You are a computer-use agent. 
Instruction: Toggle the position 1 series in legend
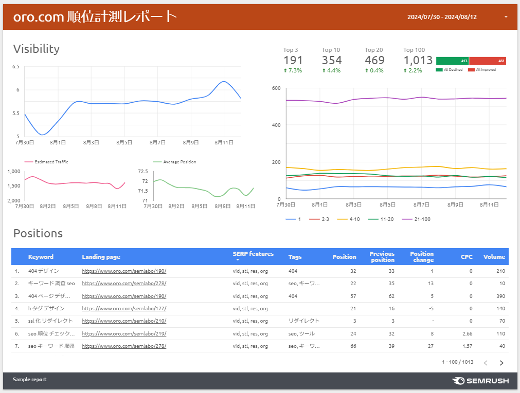(293, 219)
